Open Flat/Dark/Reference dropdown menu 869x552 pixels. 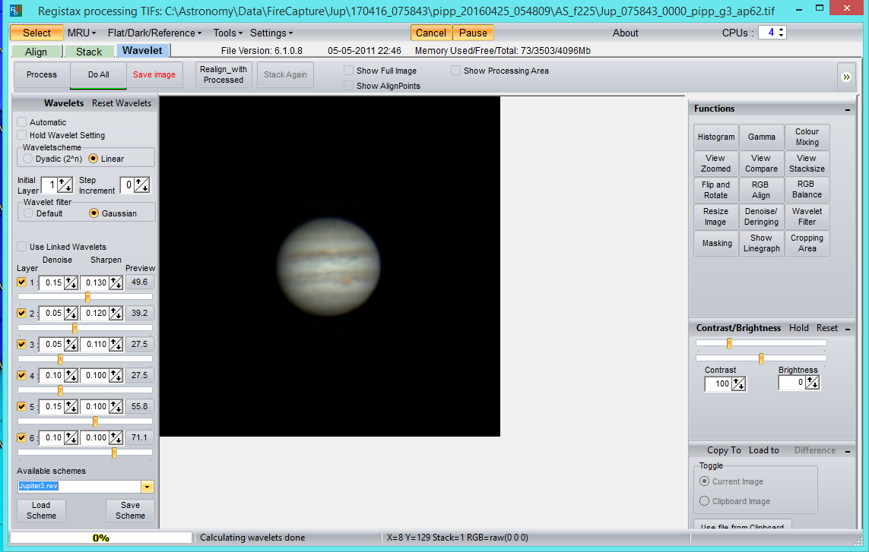click(154, 33)
